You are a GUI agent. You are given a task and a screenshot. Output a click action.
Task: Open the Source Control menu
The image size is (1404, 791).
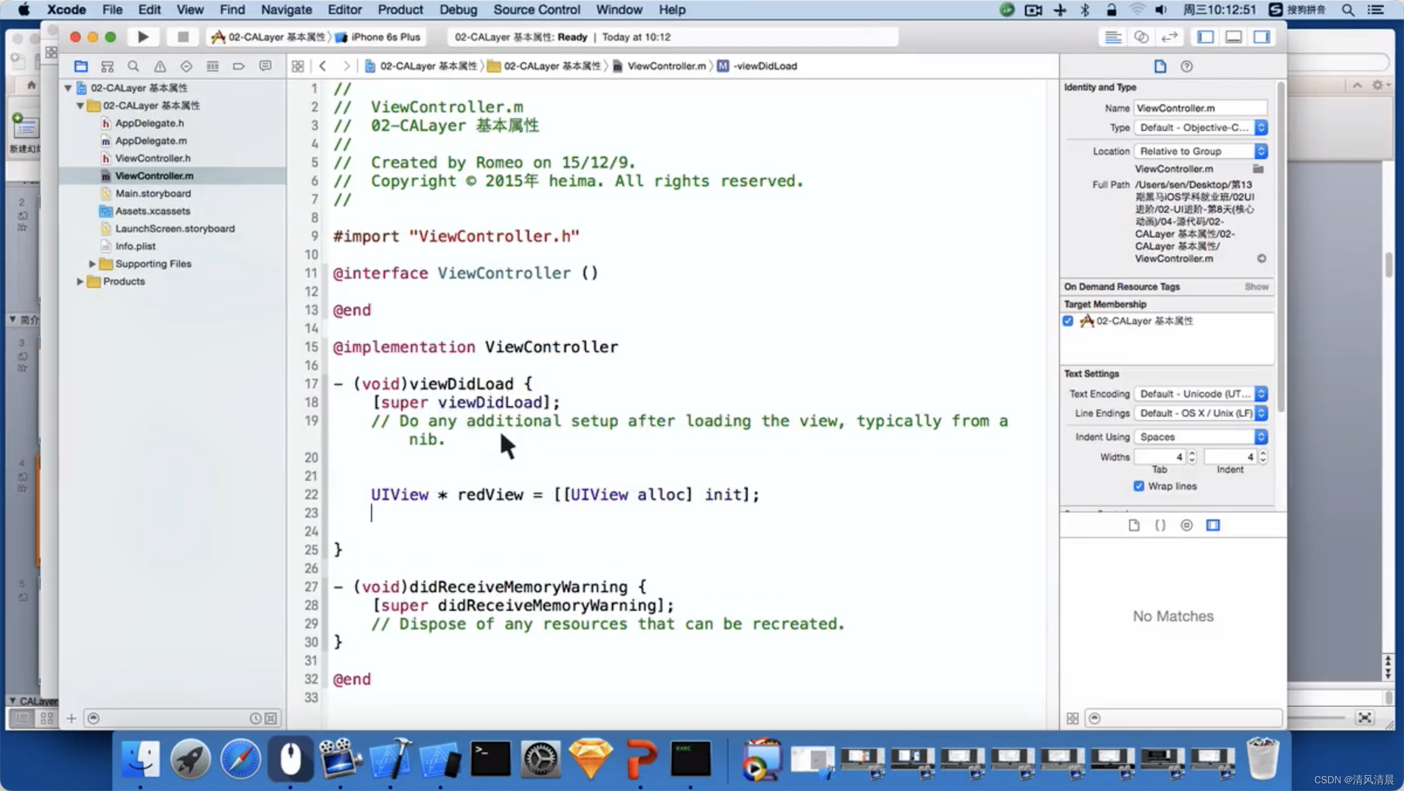point(536,9)
